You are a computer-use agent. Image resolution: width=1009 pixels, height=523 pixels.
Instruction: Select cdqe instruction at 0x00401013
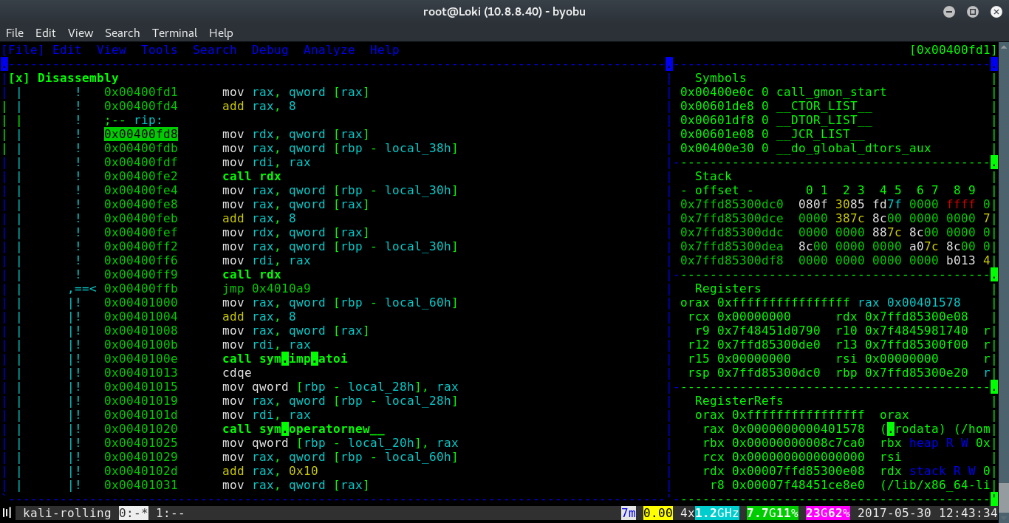237,373
